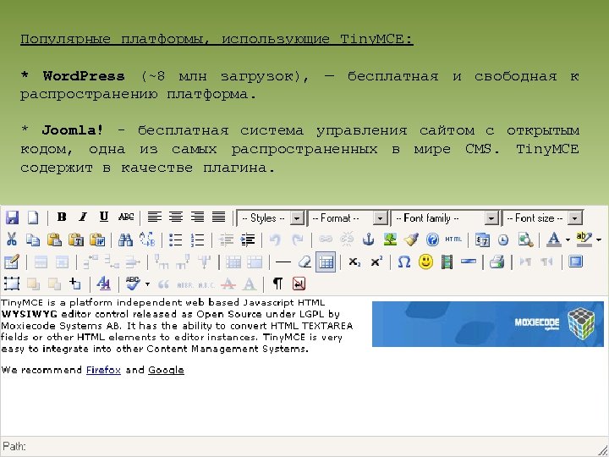Click Paste as plain text icon
609x457 pixels.
click(76, 240)
